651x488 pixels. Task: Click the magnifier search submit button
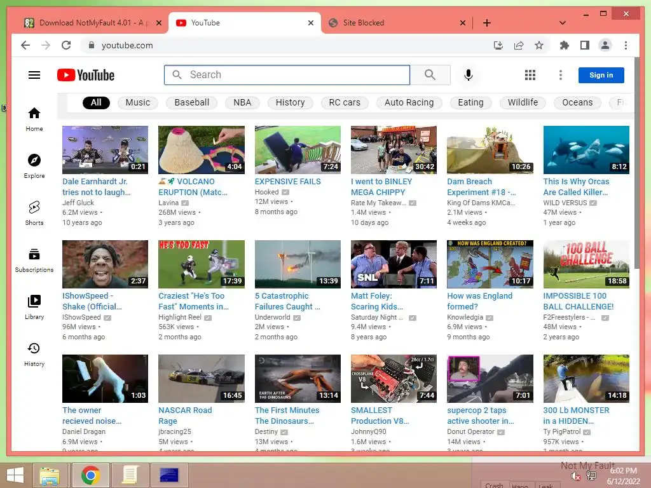point(430,75)
